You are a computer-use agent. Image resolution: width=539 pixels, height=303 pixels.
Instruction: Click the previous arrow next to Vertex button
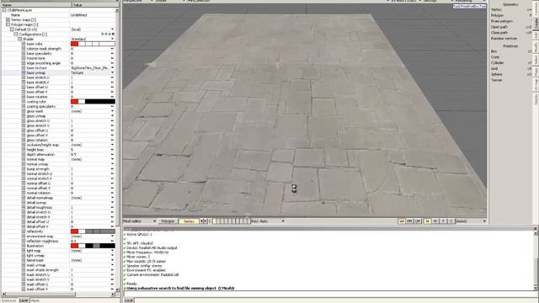click(x=201, y=221)
